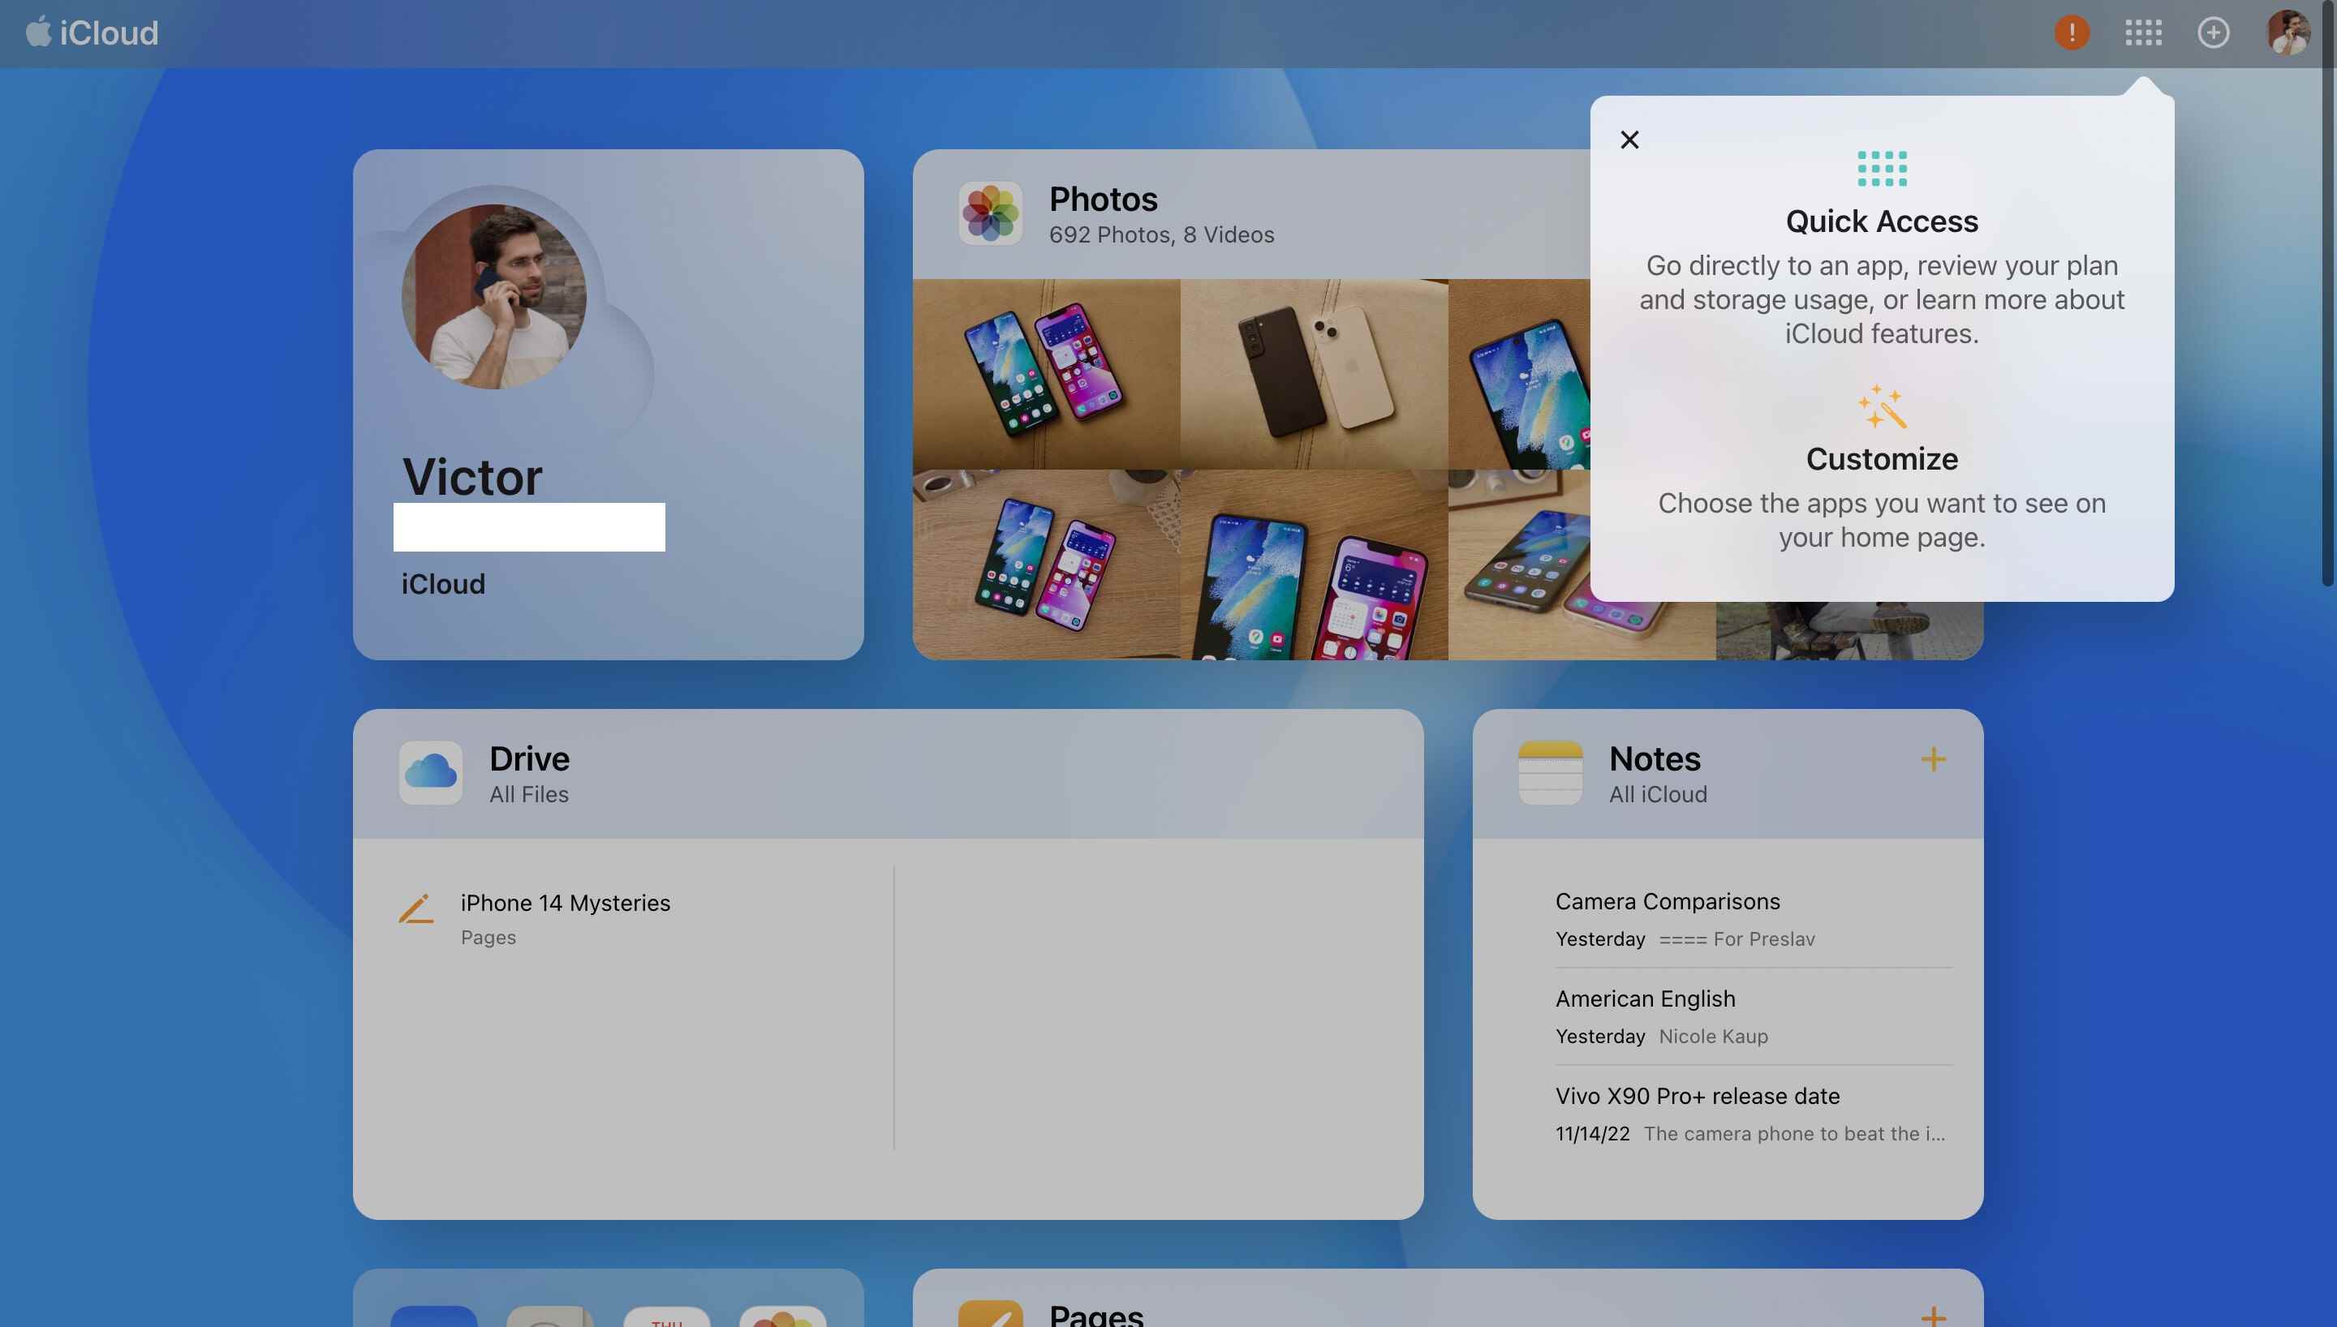Screen dimensions: 2337x1327
Task: Click the iCloud logo in header
Action: coord(91,32)
